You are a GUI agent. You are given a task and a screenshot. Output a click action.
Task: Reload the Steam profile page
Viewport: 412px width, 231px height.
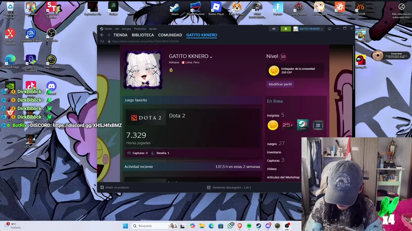point(102,41)
